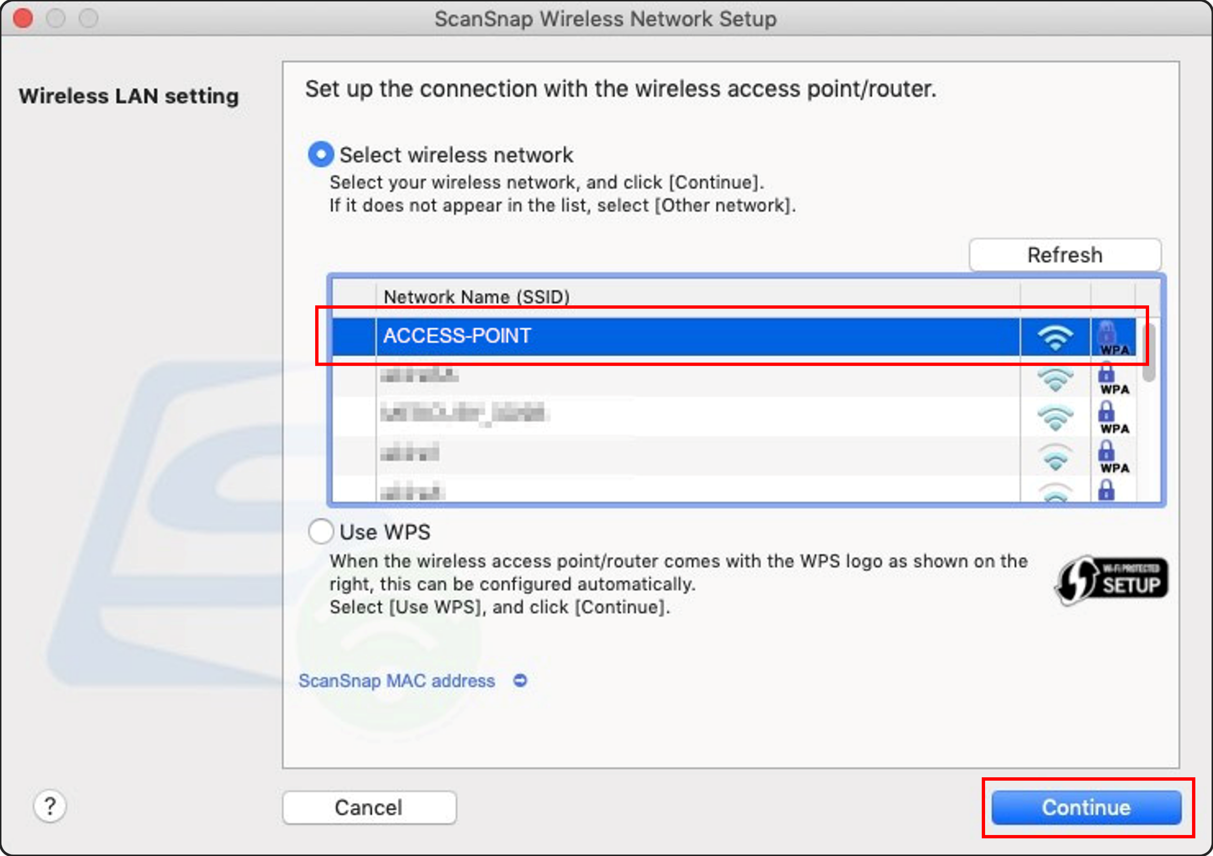Click the weak Wi-Fi signal icon in fourth row
Screen dimensions: 1213x856
pos(1055,458)
